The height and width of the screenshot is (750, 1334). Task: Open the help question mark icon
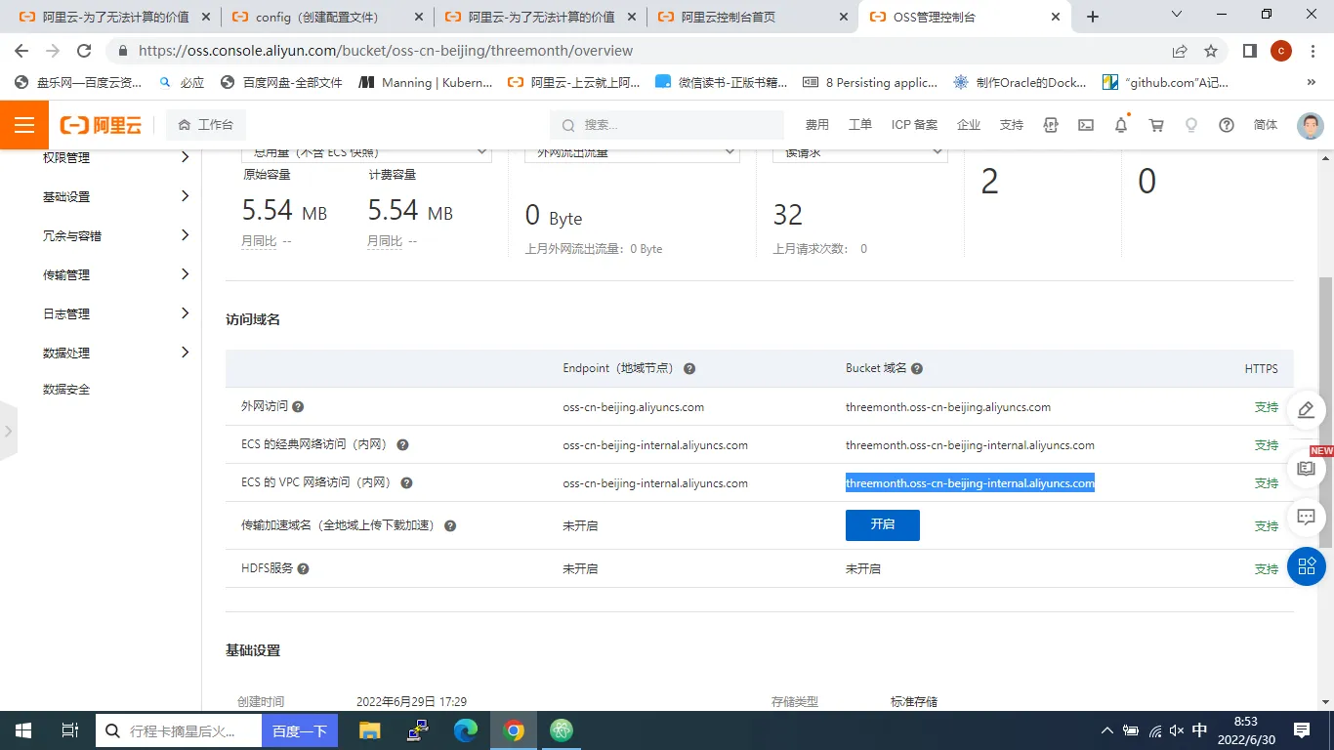coord(1227,125)
